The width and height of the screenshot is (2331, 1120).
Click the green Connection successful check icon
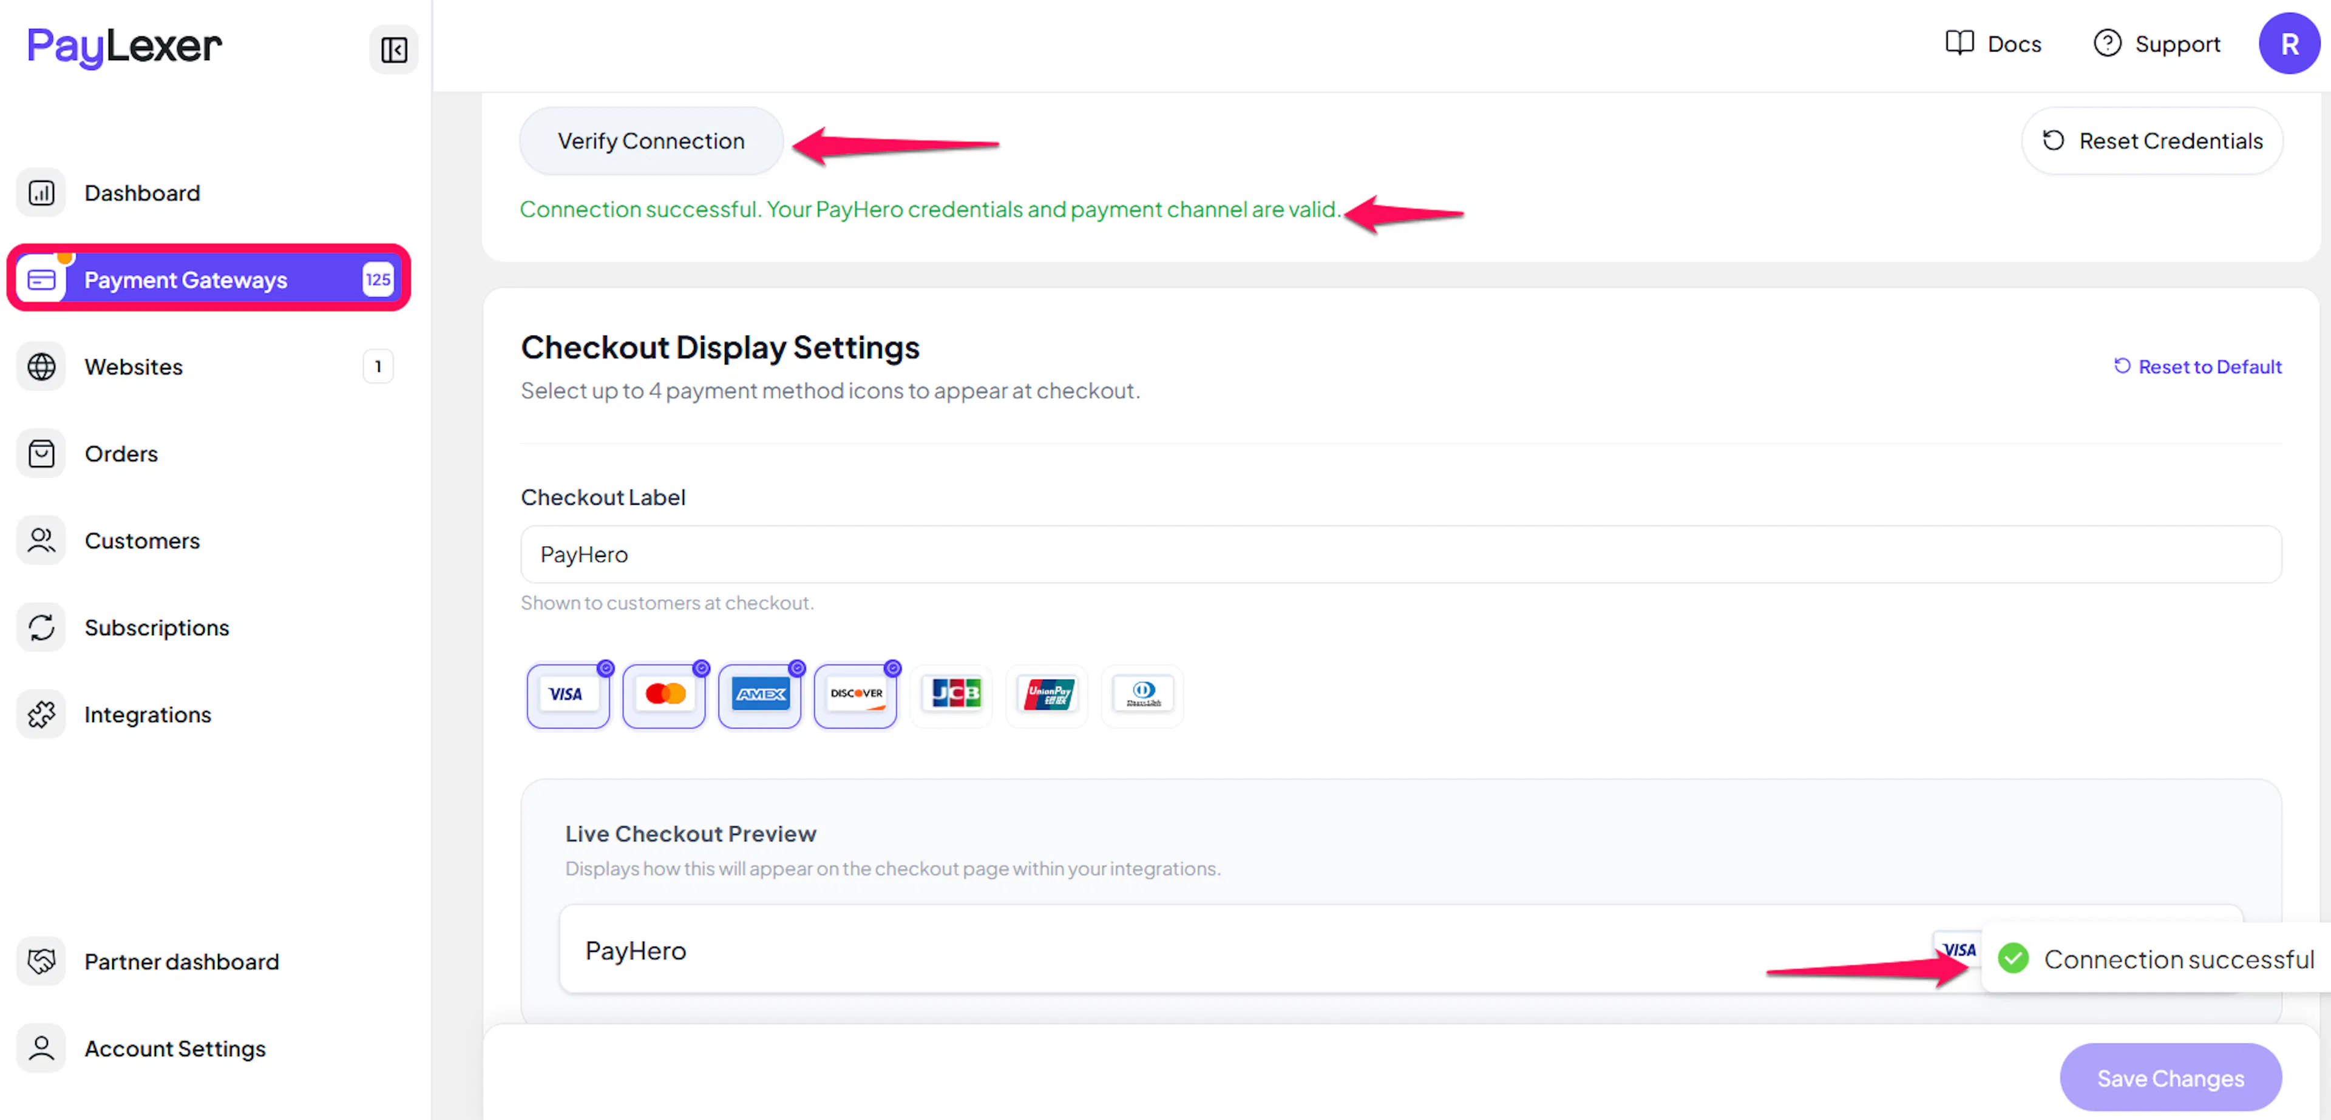pos(2014,958)
